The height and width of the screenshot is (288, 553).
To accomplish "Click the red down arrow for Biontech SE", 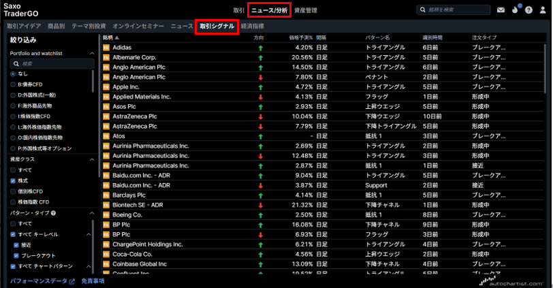I will point(261,205).
